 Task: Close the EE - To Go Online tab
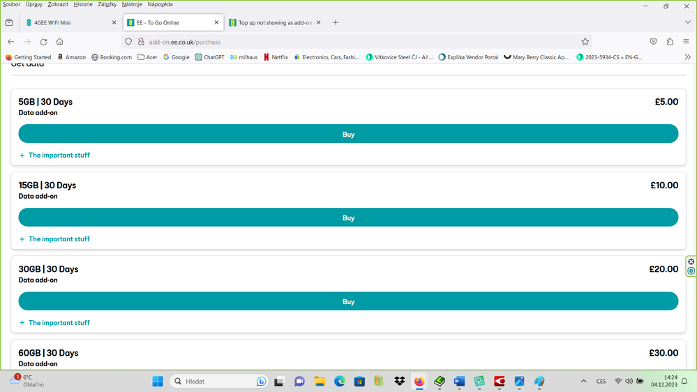(x=216, y=22)
